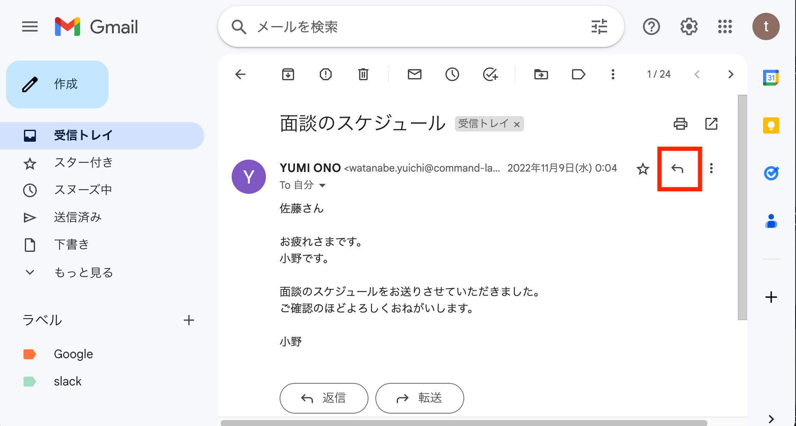796x426 pixels.
Task: Snooze this email with the clock icon
Action: click(452, 74)
